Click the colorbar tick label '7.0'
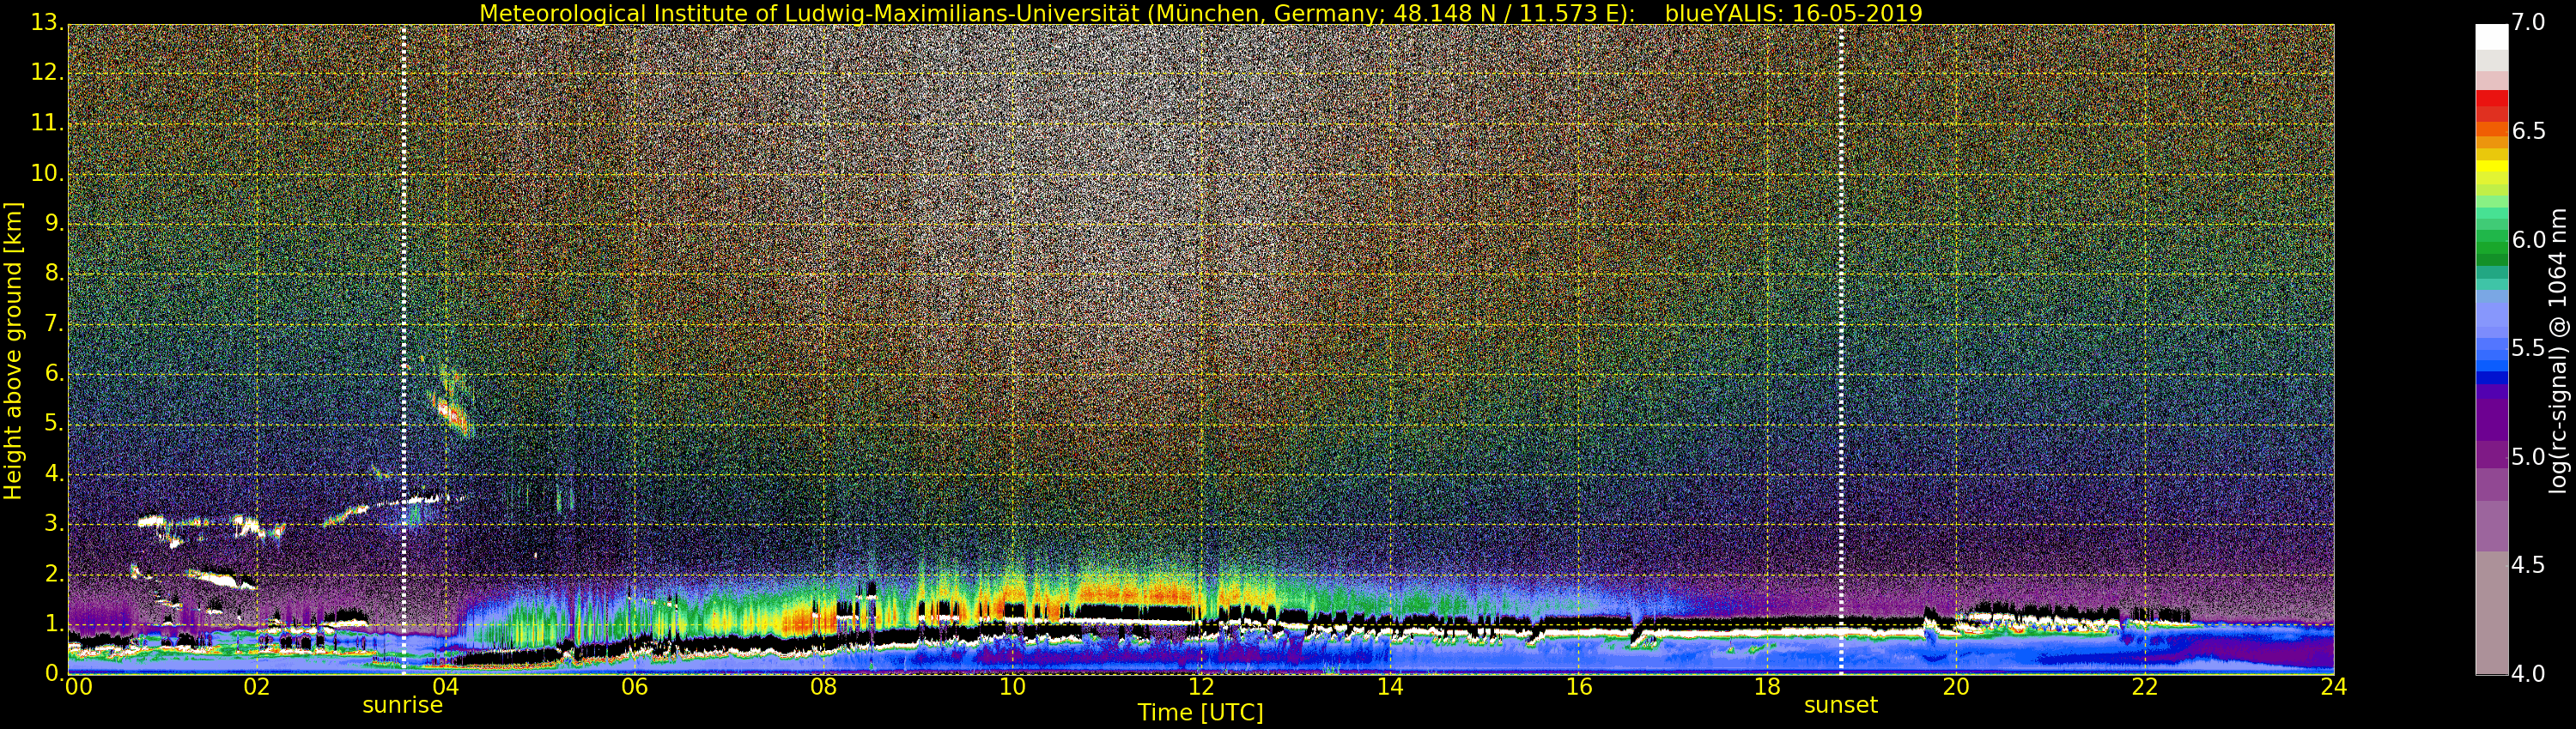Viewport: 2576px width, 729px height. click(x=2528, y=22)
